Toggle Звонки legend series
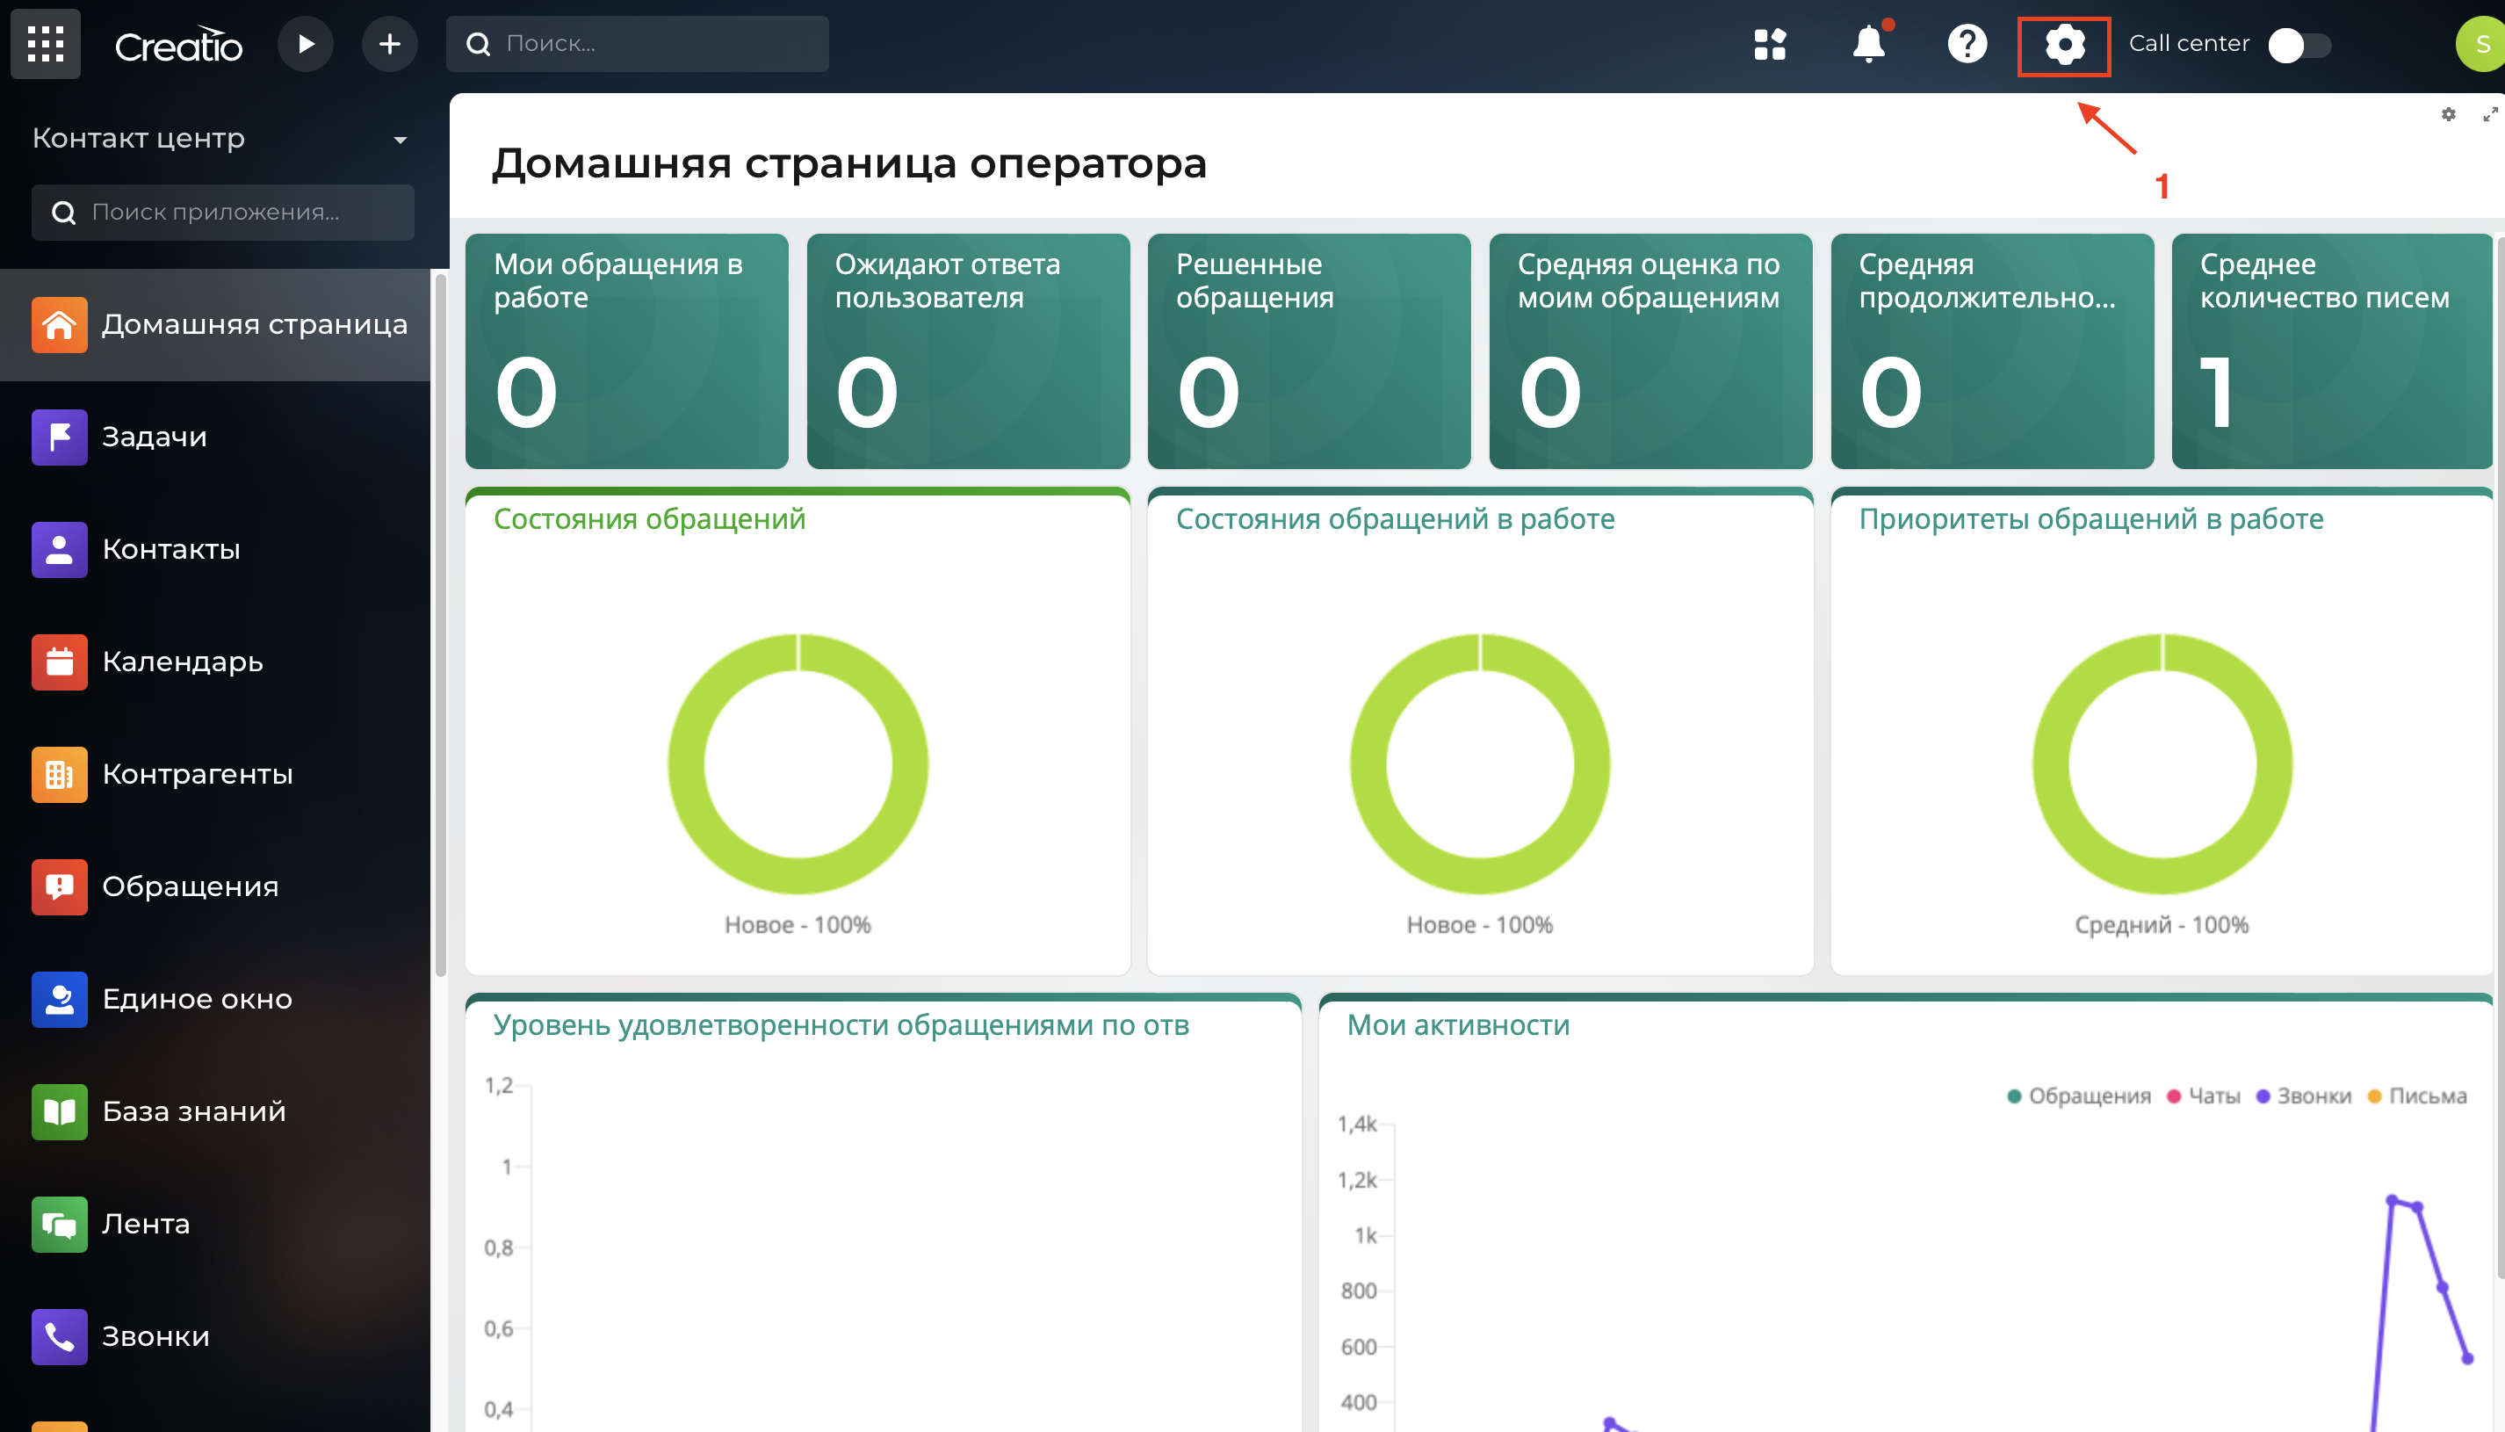 (x=2304, y=1096)
